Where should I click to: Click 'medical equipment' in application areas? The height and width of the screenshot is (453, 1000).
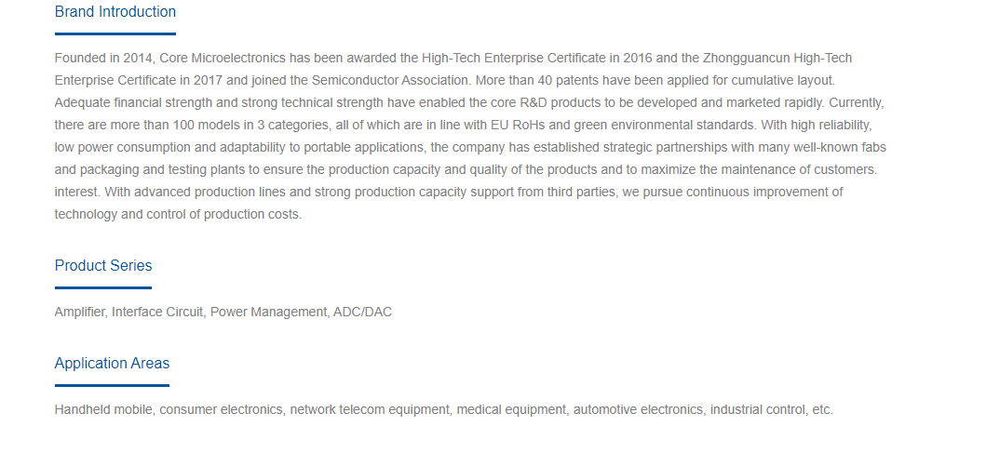511,409
